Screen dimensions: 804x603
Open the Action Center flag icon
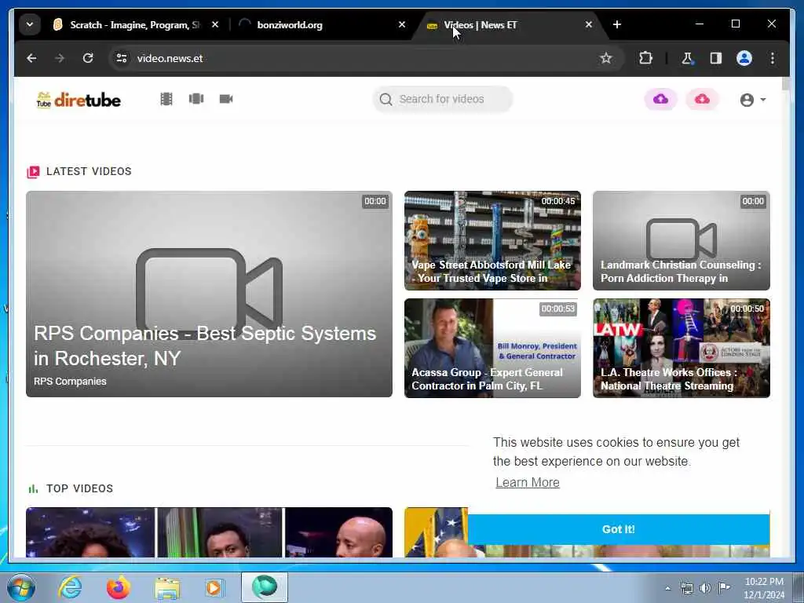(x=724, y=587)
